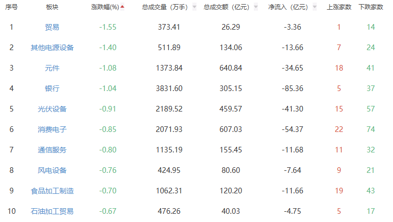Screen dimensions: 393x222
Task: Click the 上涨家数 column header
Action: click(x=339, y=7)
